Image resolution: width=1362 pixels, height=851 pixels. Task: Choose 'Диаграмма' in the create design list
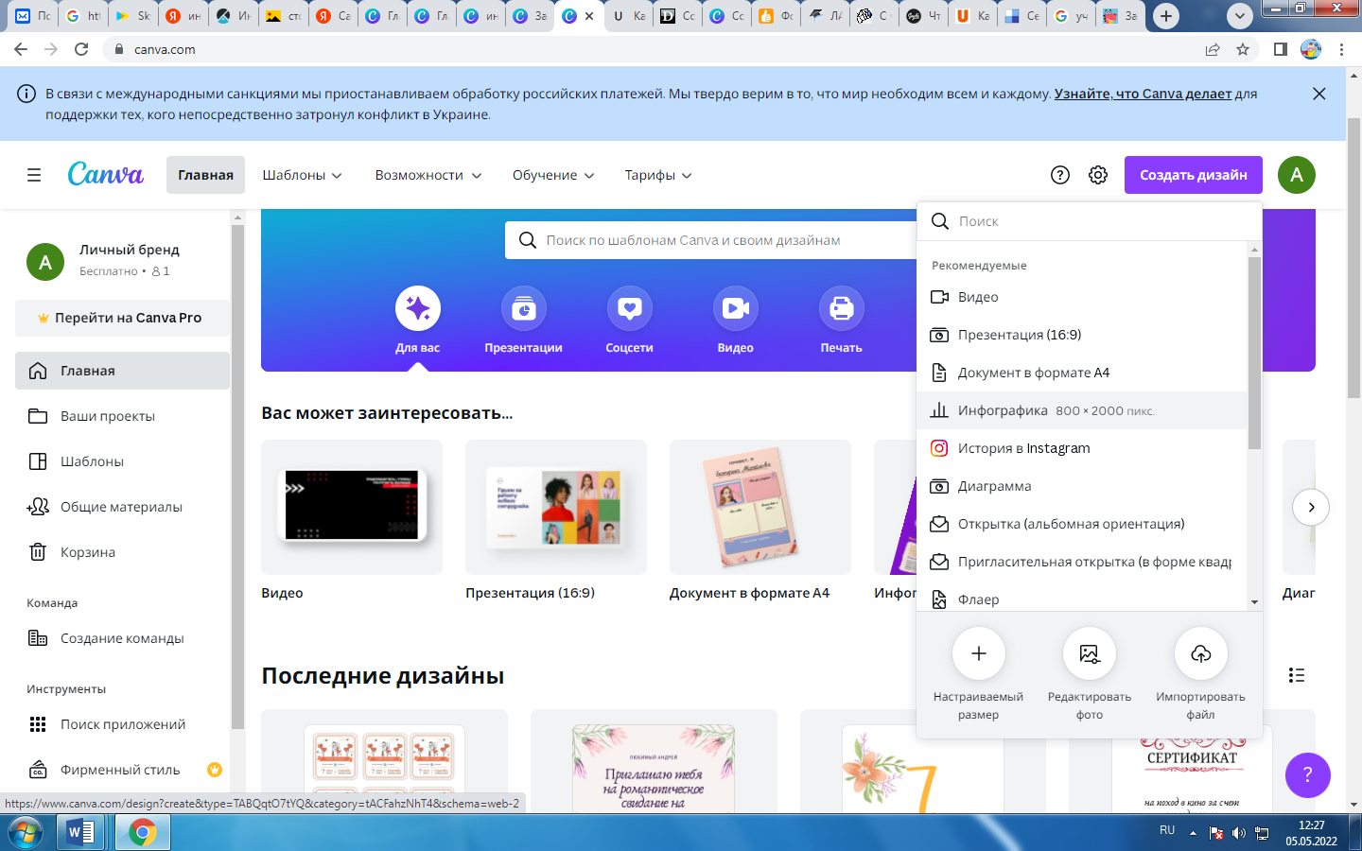[x=1082, y=486]
